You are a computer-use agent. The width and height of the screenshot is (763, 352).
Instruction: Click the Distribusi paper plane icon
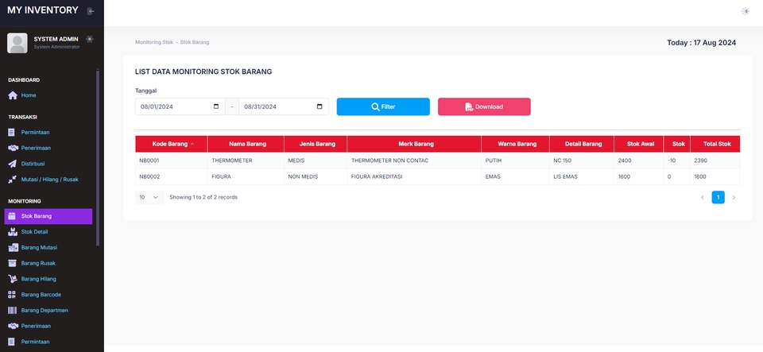(12, 164)
